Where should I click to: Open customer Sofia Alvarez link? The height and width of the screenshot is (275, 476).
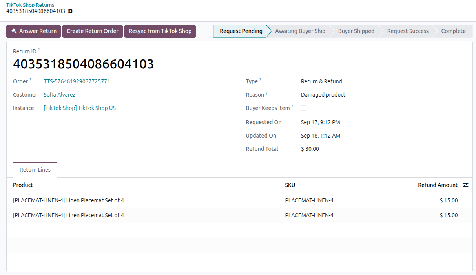coord(60,95)
